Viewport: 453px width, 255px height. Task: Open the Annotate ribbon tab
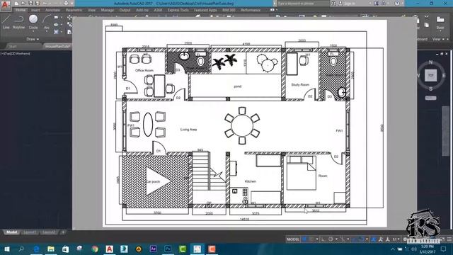52,10
